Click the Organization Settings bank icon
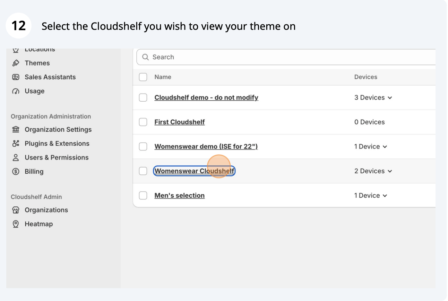This screenshot has width=448, height=301. point(16,129)
